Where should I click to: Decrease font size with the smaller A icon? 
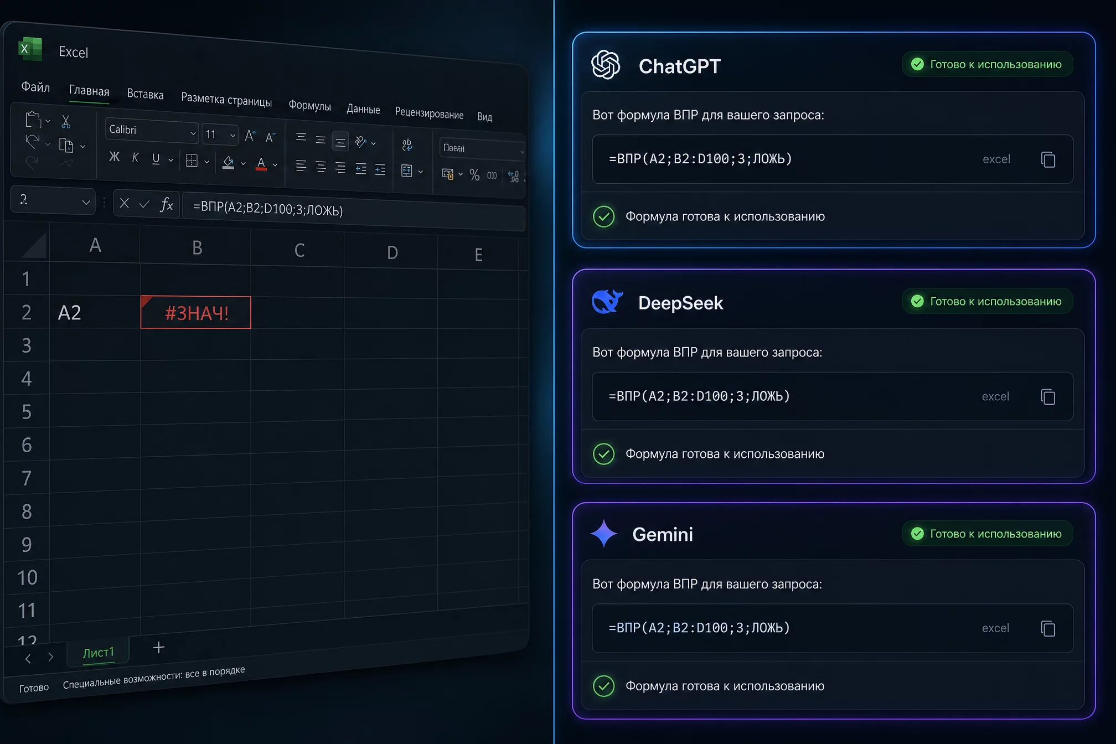pyautogui.click(x=270, y=137)
